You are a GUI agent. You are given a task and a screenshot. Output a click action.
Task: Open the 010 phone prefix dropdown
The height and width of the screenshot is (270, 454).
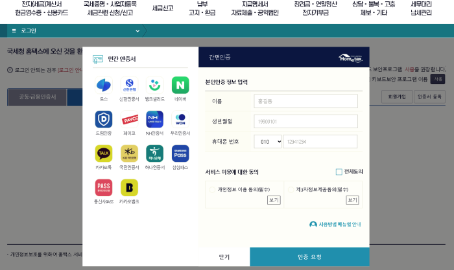(x=267, y=142)
